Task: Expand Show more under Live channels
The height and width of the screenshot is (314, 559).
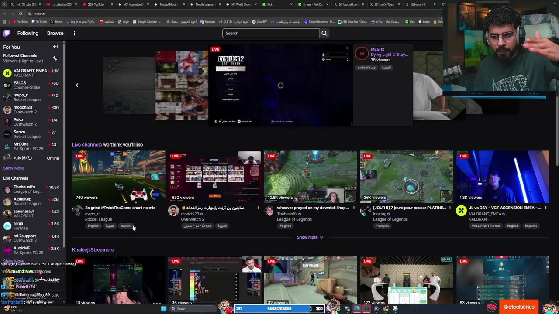Action: pos(310,237)
